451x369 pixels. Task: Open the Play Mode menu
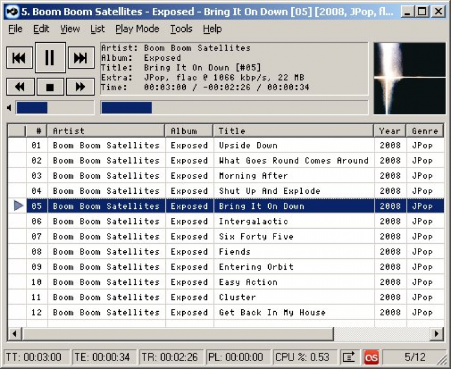tap(137, 29)
